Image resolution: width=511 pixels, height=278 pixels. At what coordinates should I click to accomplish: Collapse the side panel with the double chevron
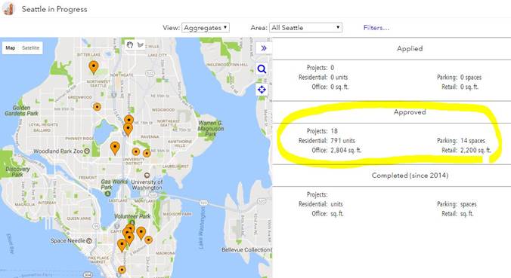click(x=264, y=48)
